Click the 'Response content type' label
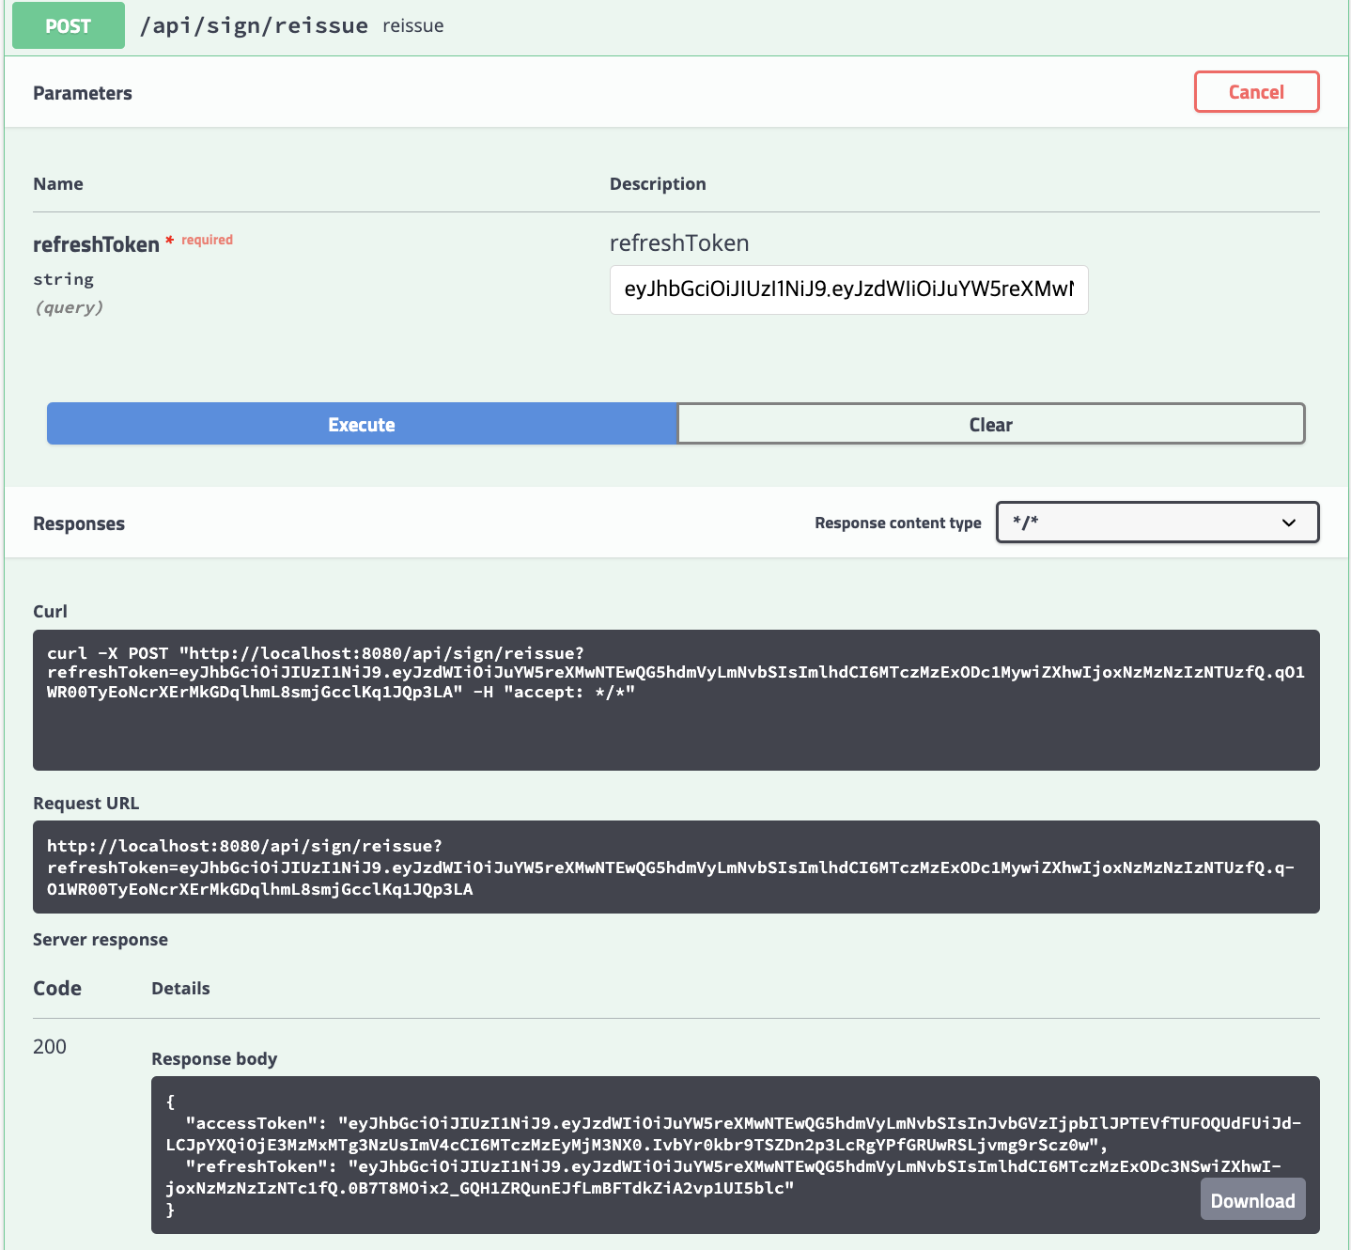1351x1250 pixels. click(x=898, y=523)
